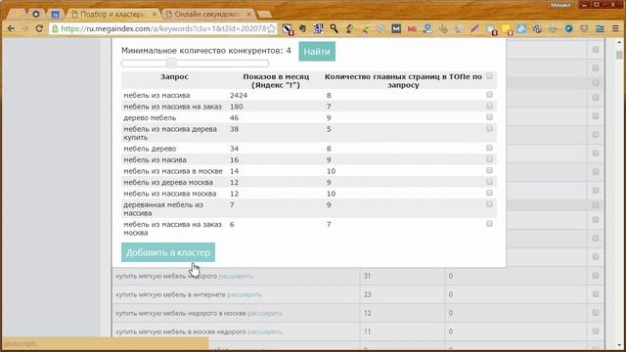626x352 pixels.
Task: Click the address bar URL field
Action: 163,28
